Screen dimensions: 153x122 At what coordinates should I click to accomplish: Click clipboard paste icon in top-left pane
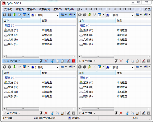(x=62, y=61)
